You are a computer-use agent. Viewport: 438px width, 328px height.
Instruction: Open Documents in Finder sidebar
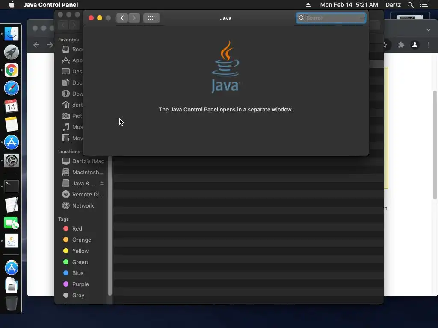pos(72,82)
